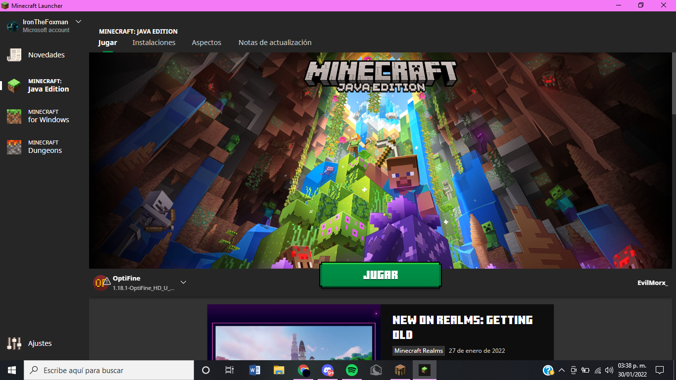Expand the account dropdown chevron
This screenshot has height=380, width=676.
click(78, 22)
